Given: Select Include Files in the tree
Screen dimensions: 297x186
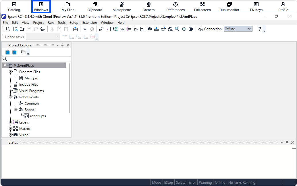Looking at the screenshot, I should 28,85.
